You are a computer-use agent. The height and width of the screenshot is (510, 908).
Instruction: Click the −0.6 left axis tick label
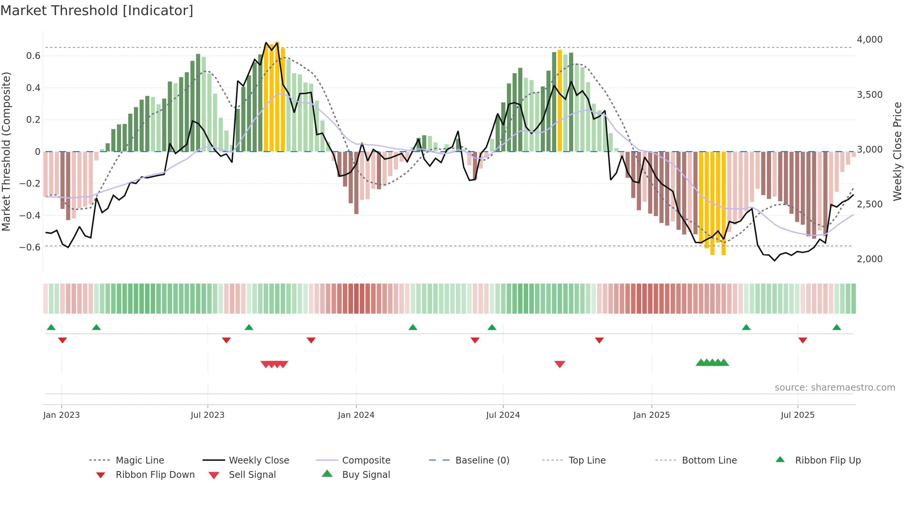(x=30, y=247)
